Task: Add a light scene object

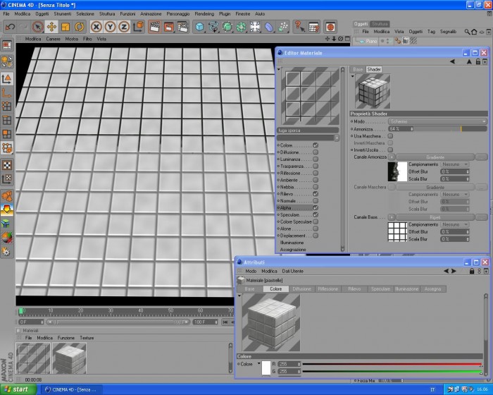Action: point(255,27)
